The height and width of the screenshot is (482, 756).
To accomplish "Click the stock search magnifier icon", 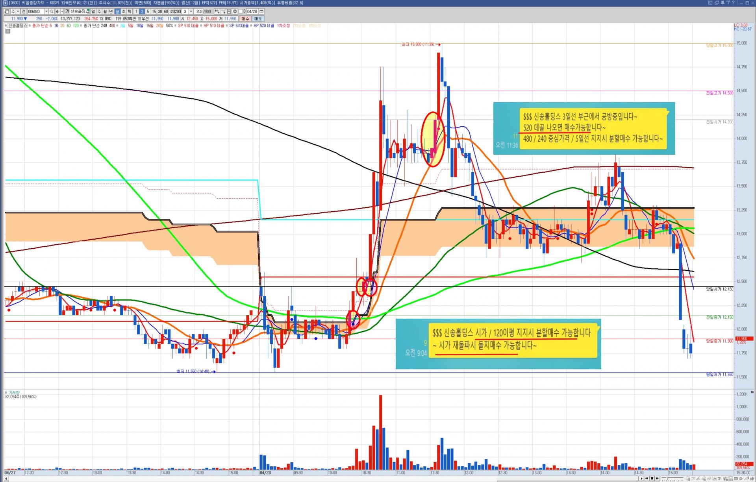I will coord(52,11).
